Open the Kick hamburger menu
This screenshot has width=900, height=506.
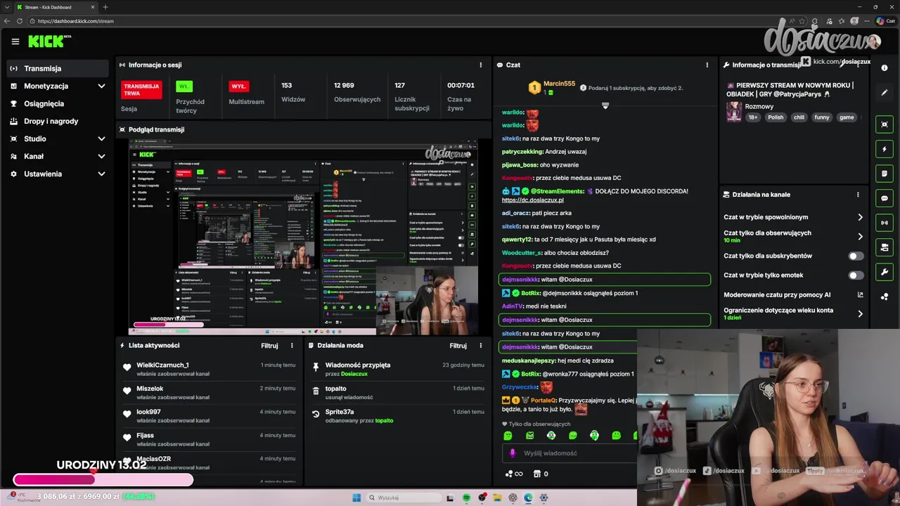click(15, 41)
